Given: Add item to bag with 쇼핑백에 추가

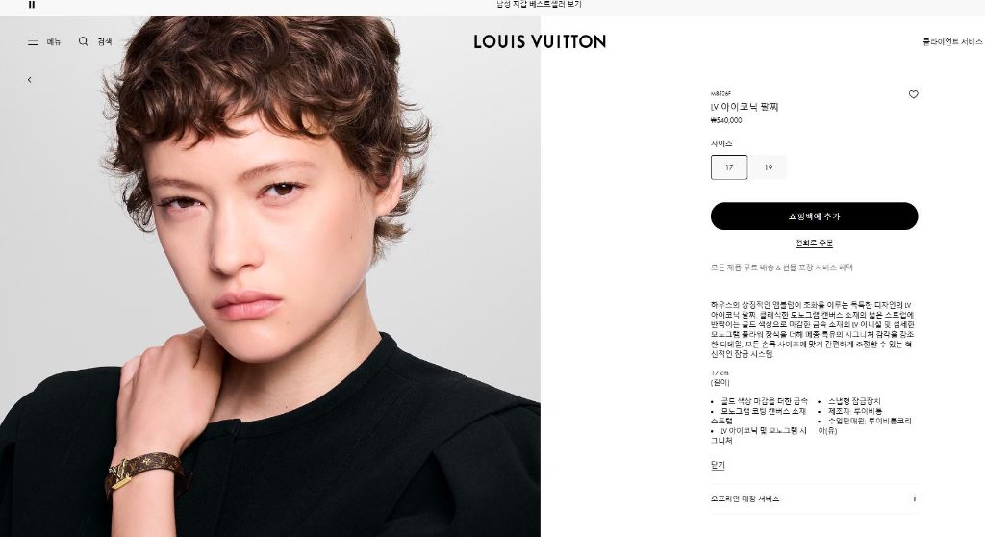Looking at the screenshot, I should point(814,217).
